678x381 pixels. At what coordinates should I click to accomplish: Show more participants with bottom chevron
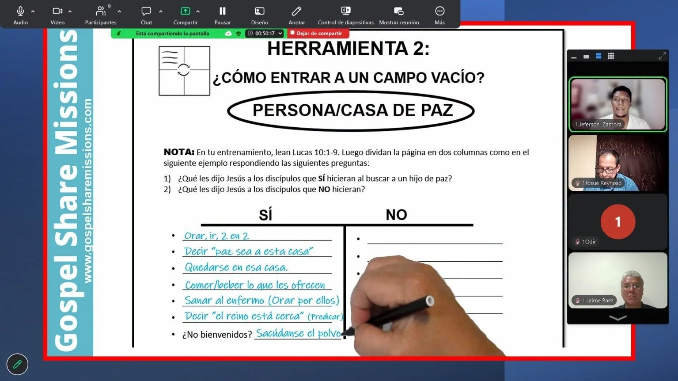617,318
